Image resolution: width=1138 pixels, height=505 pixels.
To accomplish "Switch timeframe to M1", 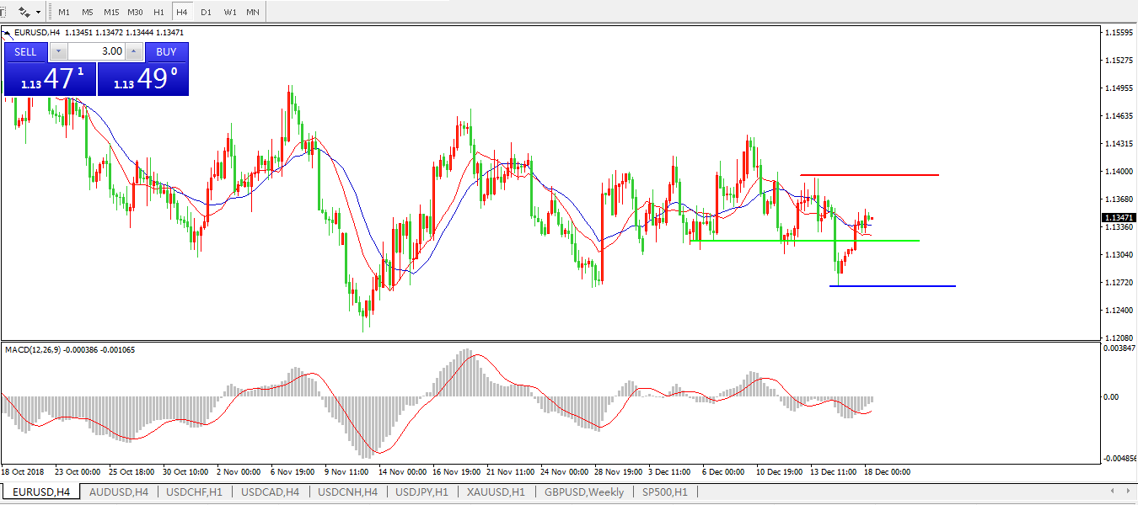I will (x=64, y=13).
